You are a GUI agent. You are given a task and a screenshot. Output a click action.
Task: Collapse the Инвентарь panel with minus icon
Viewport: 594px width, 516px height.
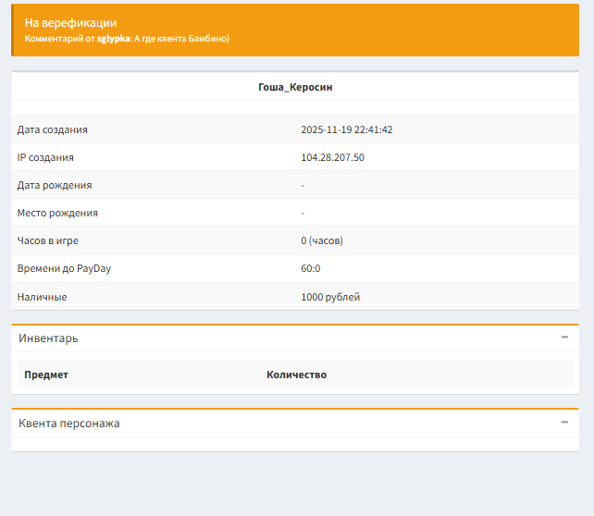tap(564, 338)
